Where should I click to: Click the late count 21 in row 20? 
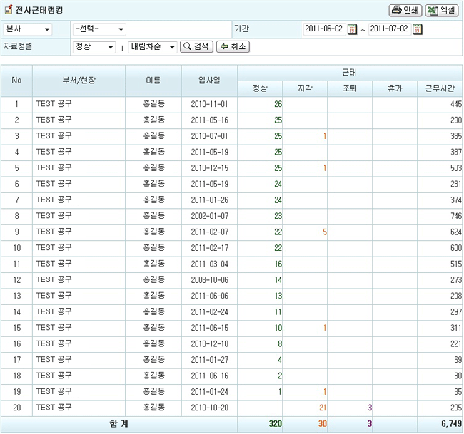coord(323,408)
